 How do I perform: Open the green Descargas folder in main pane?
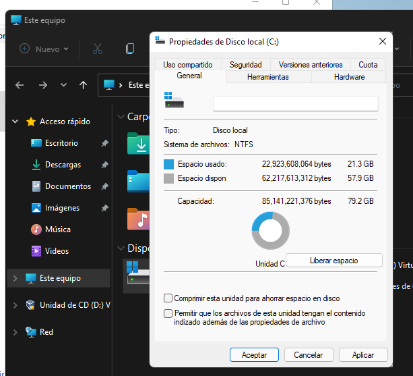[138, 143]
